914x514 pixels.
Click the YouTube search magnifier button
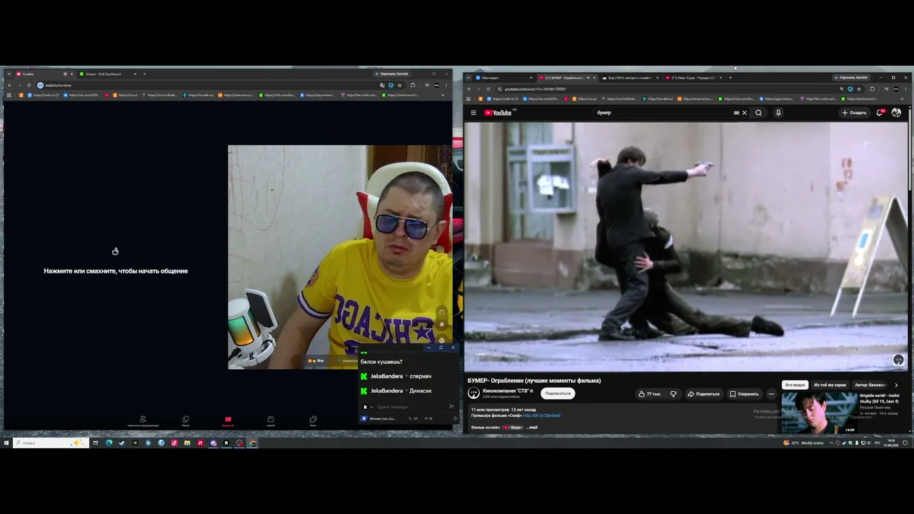[758, 113]
